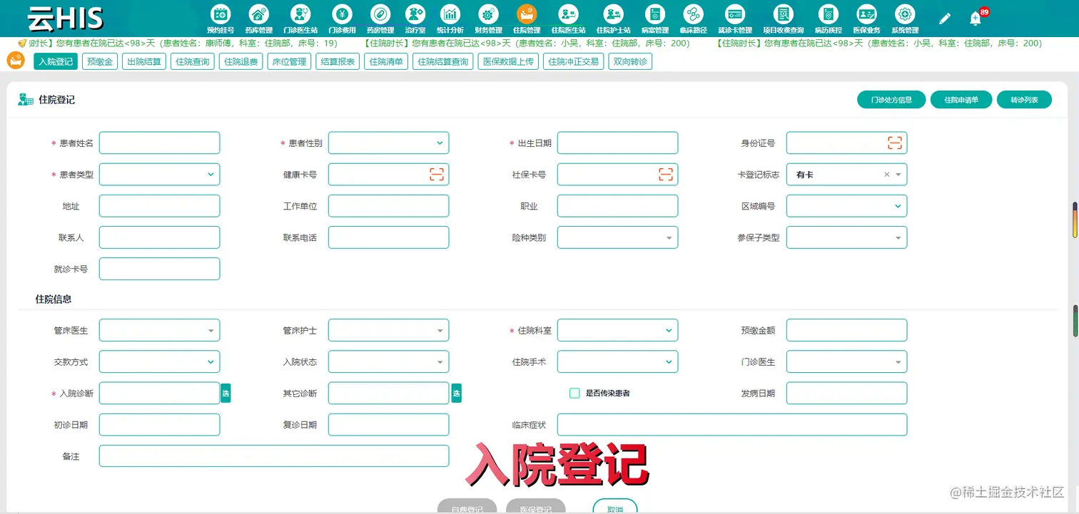The height and width of the screenshot is (514, 1079).
Task: Open the 系统管理 settings icon
Action: 905,18
